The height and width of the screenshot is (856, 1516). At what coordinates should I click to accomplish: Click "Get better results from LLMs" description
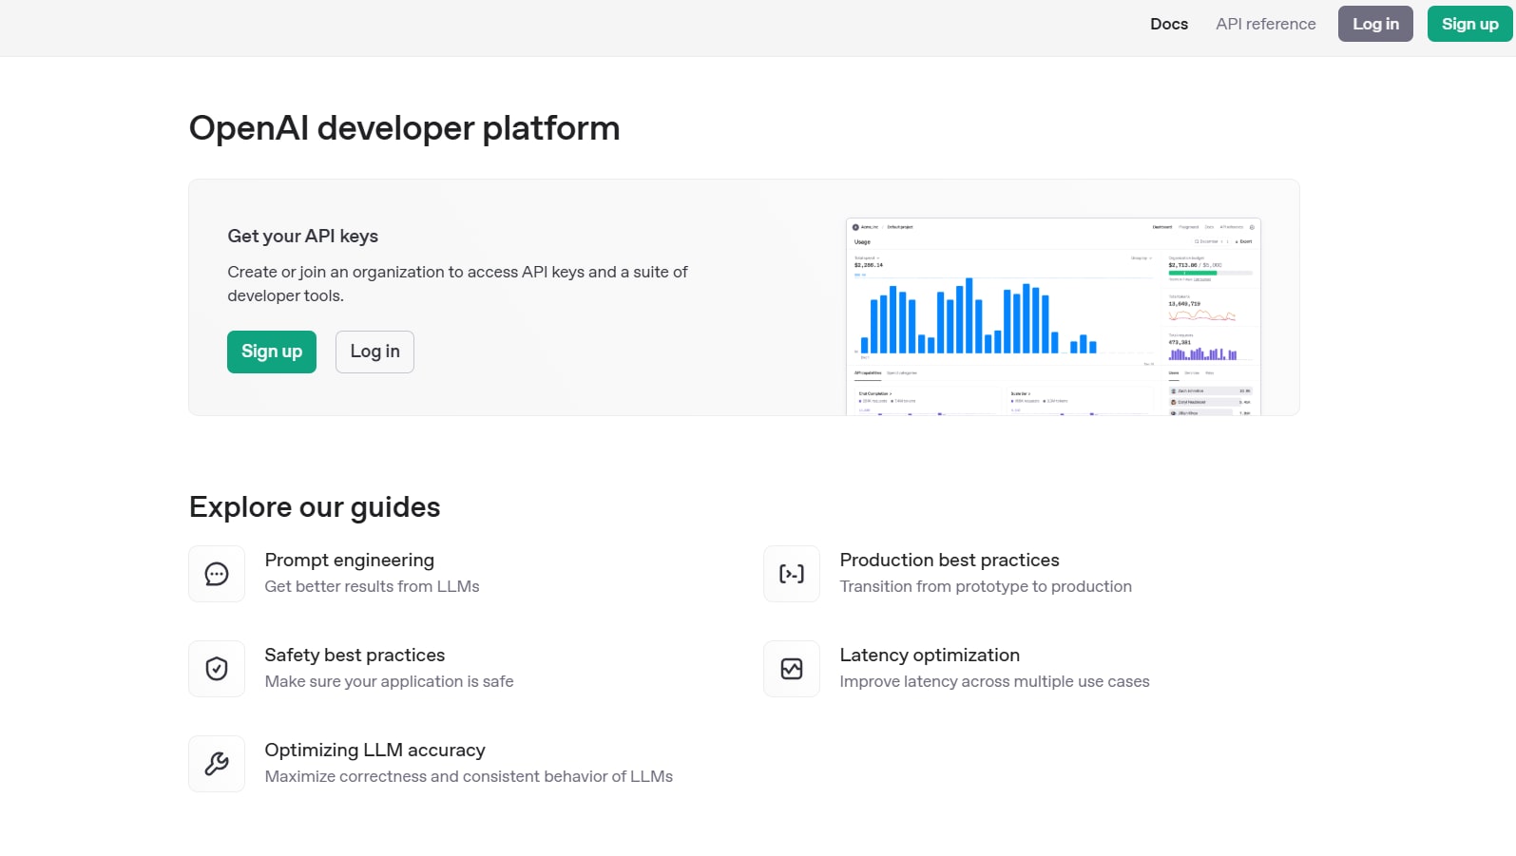pyautogui.click(x=372, y=587)
